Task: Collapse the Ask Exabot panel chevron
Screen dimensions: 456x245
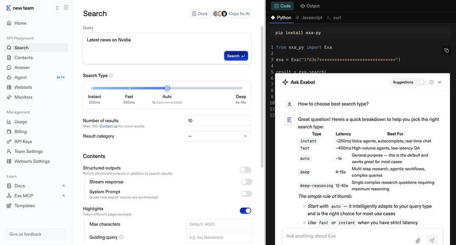Action: pos(440,82)
